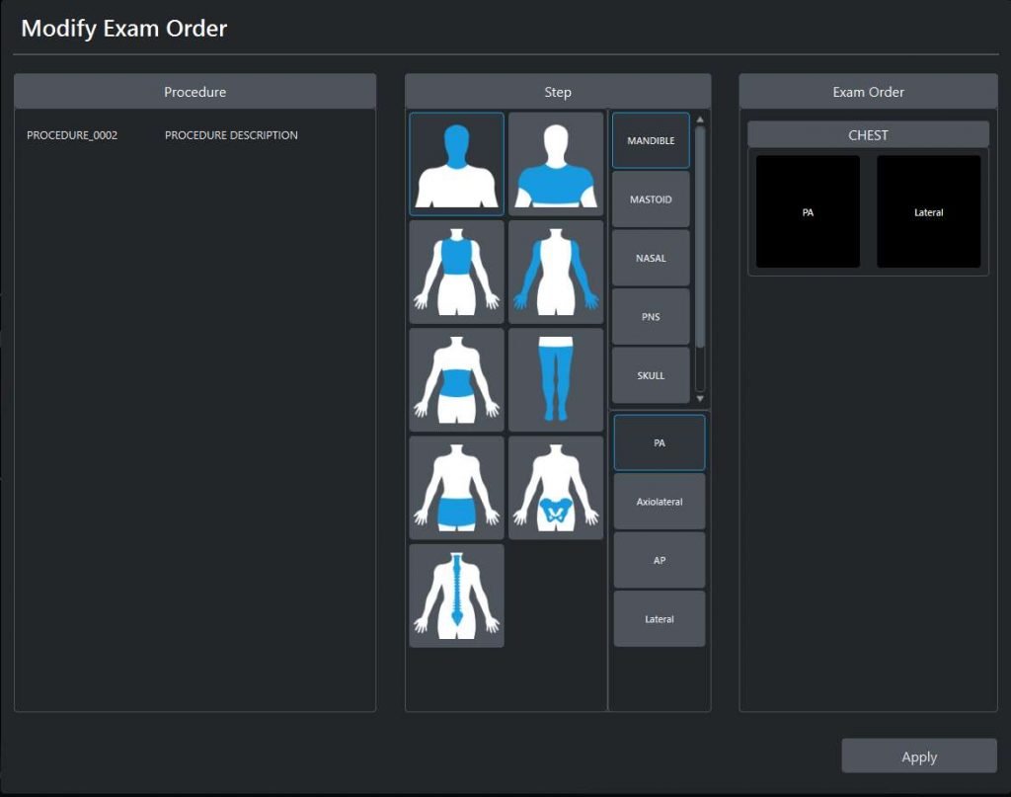Screen dimensions: 1011x797
Task: Select the Axiolateral projection
Action: pyautogui.click(x=660, y=502)
